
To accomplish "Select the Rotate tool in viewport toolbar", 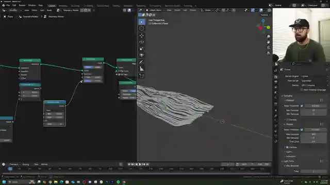I will pos(142,42).
